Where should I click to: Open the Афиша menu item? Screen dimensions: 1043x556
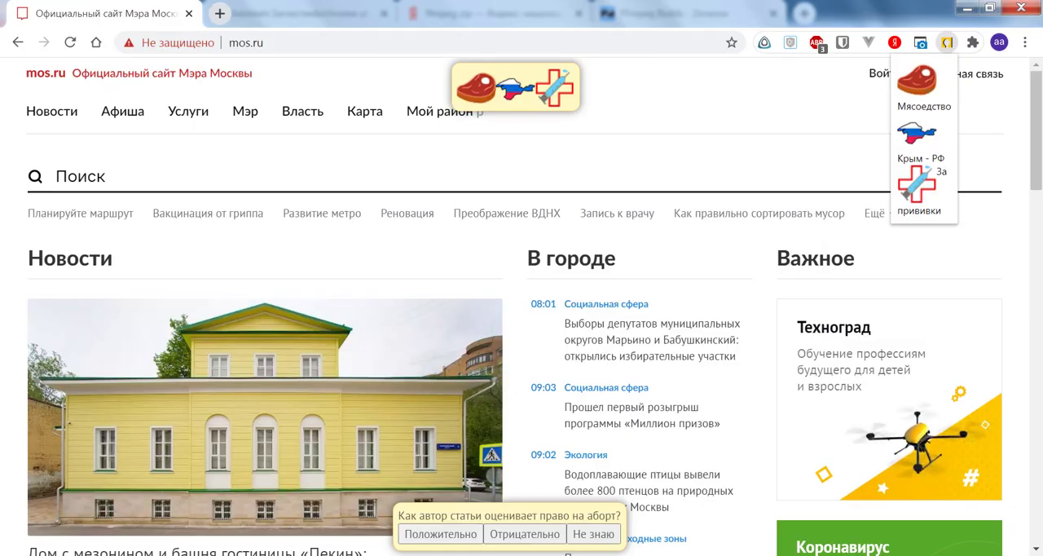tap(122, 112)
